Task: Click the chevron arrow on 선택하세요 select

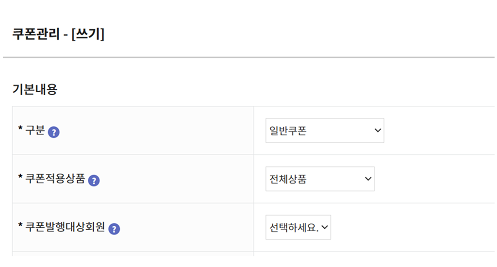Action: click(325, 227)
